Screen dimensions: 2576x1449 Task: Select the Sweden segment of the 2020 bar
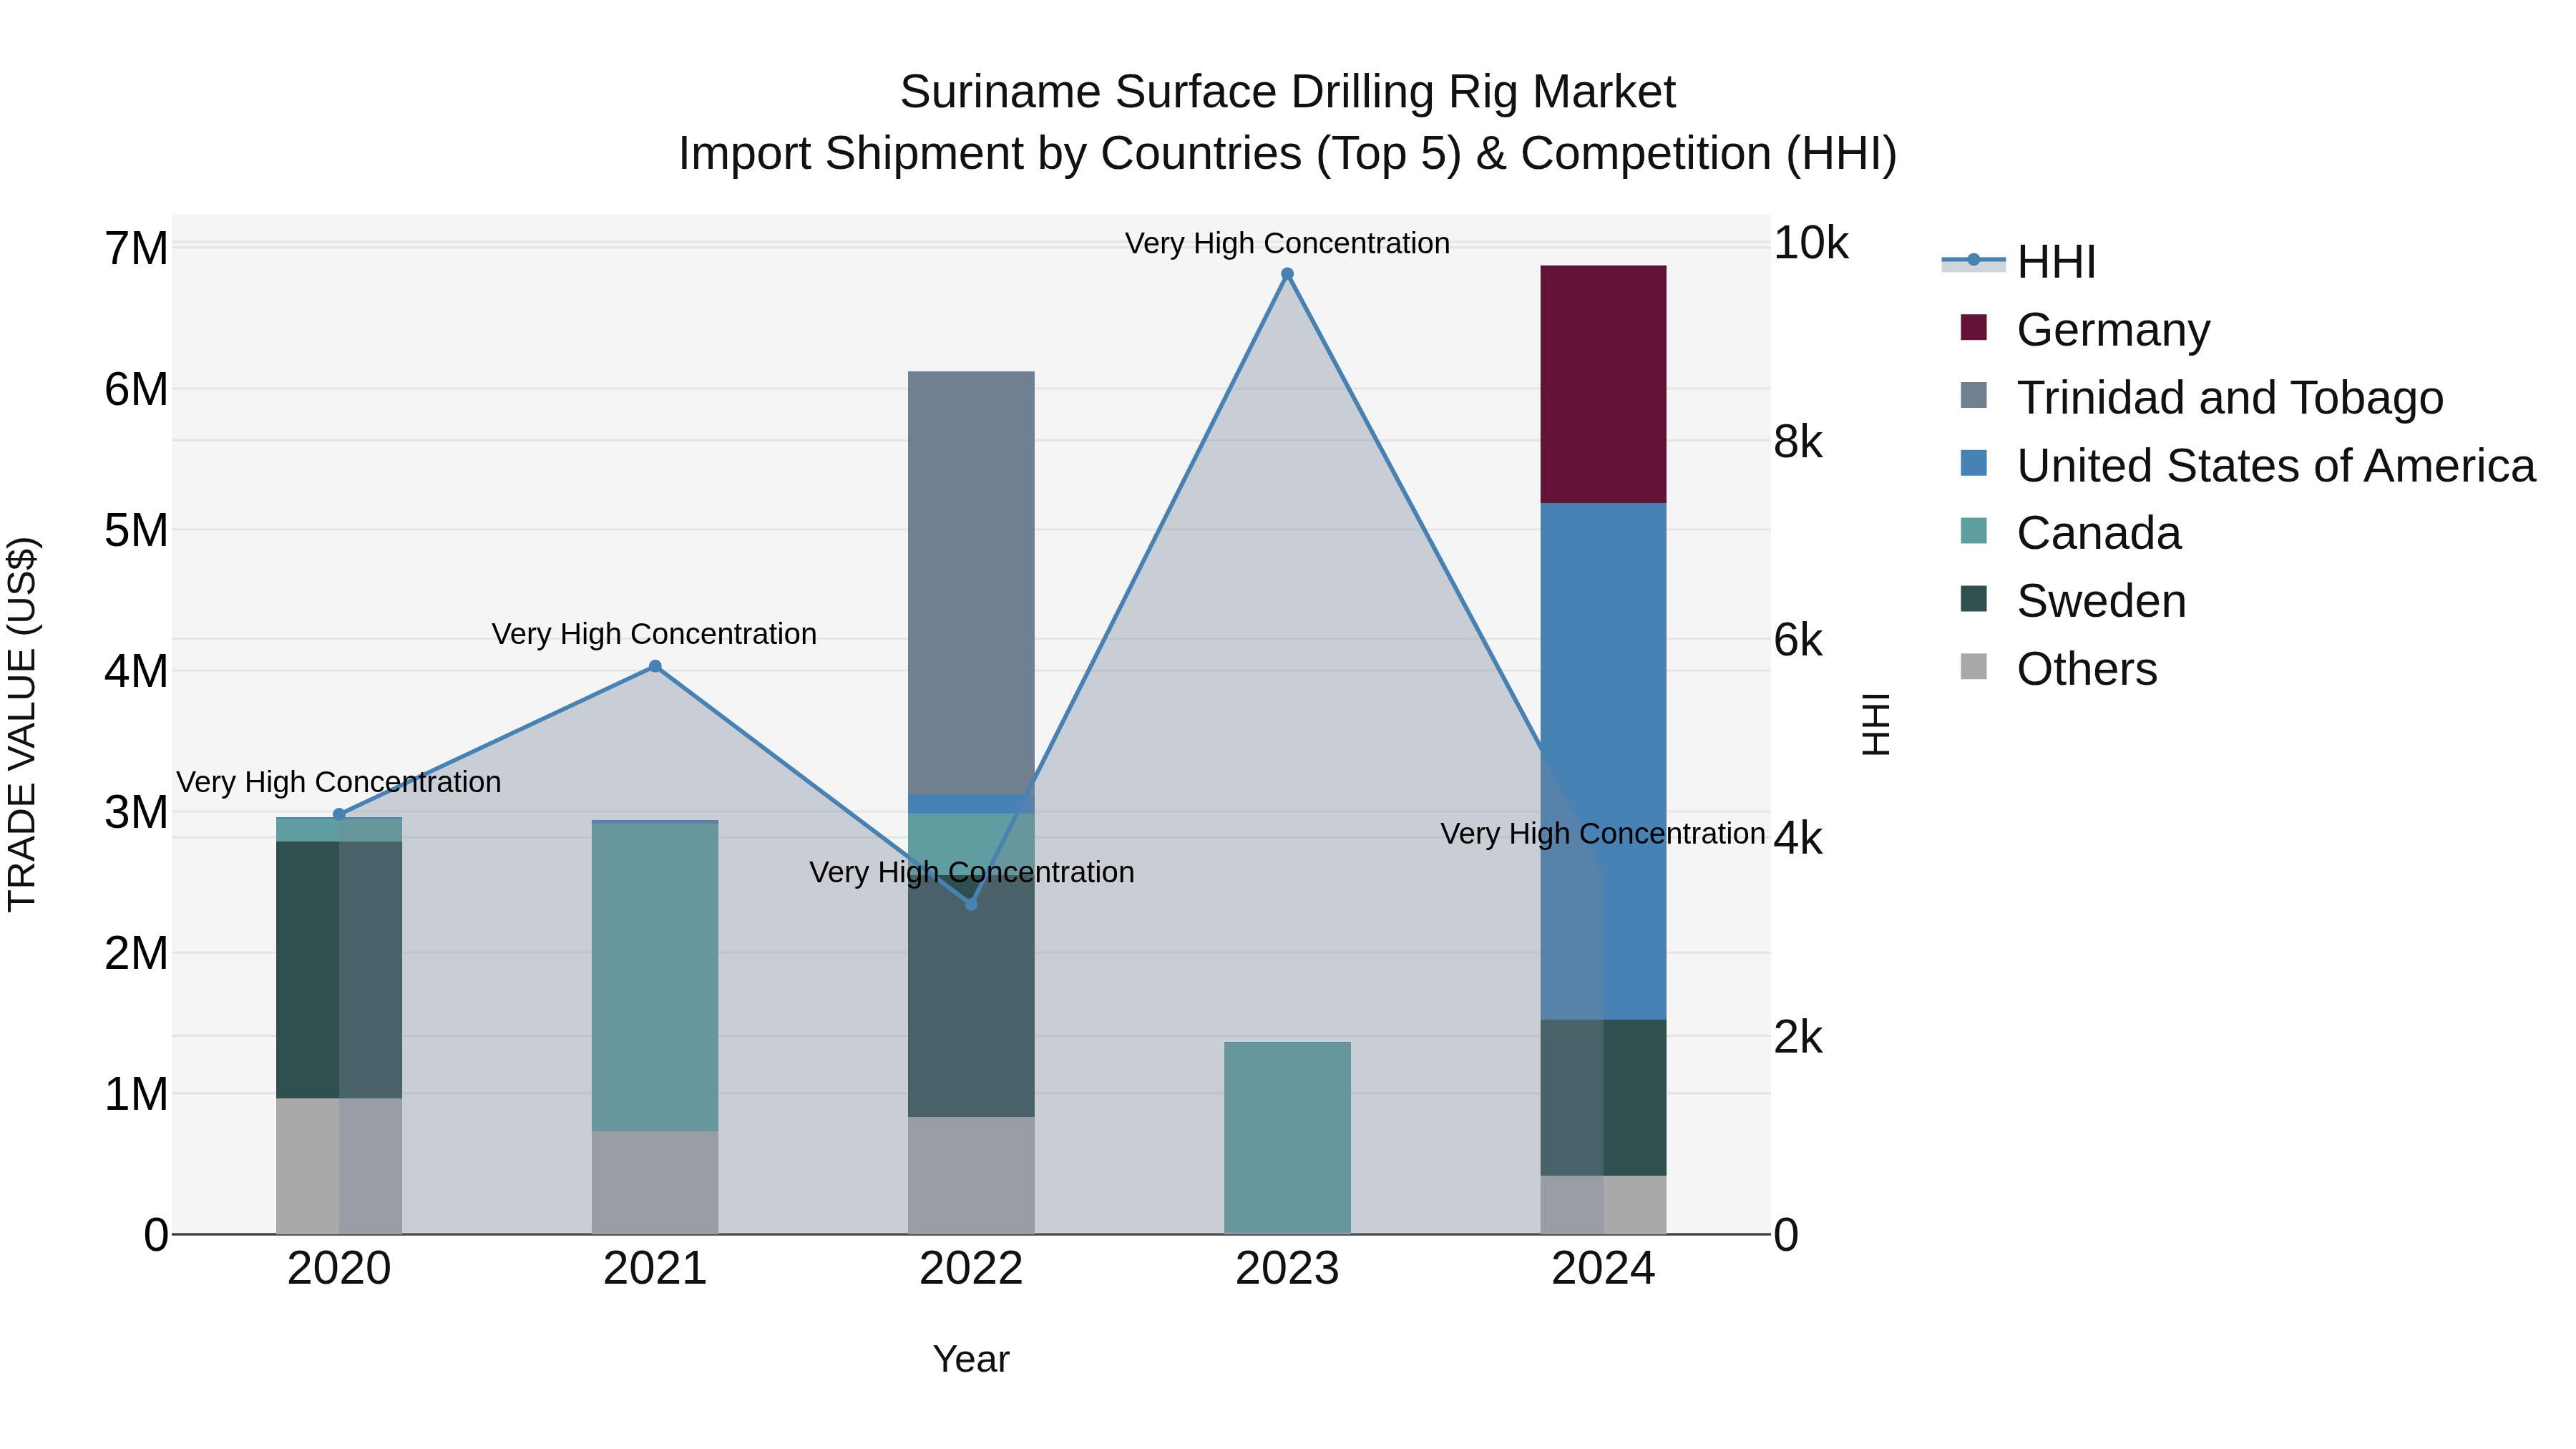pyautogui.click(x=339, y=970)
